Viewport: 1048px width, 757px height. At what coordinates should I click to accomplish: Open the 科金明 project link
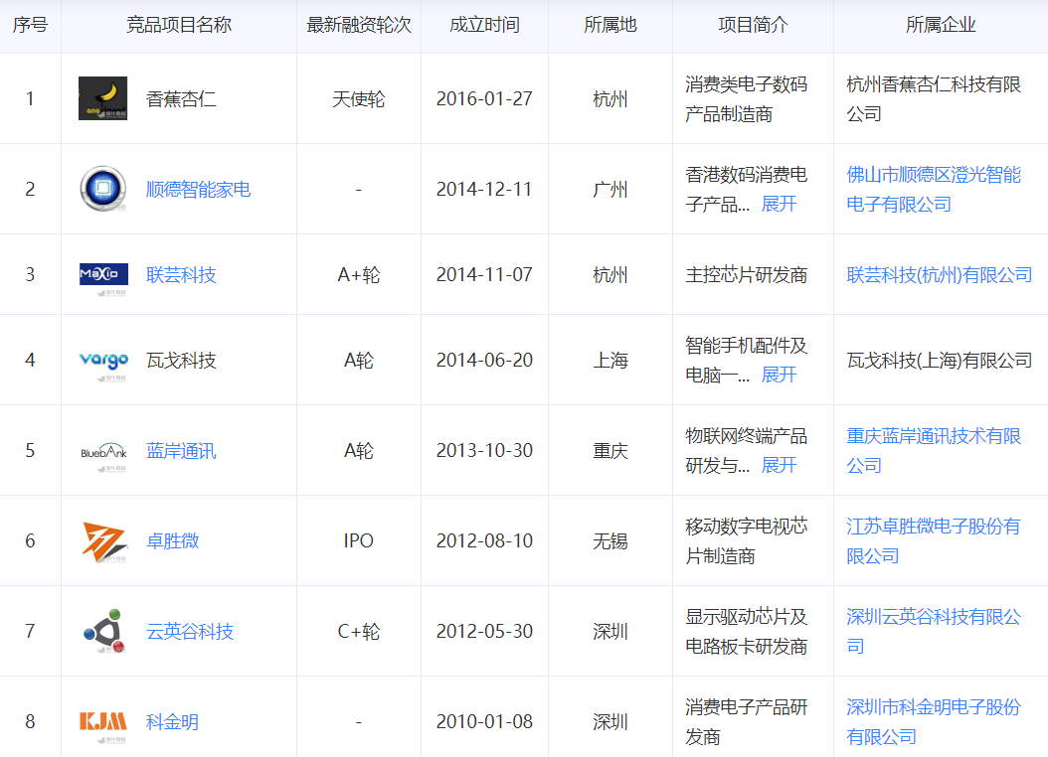[172, 721]
